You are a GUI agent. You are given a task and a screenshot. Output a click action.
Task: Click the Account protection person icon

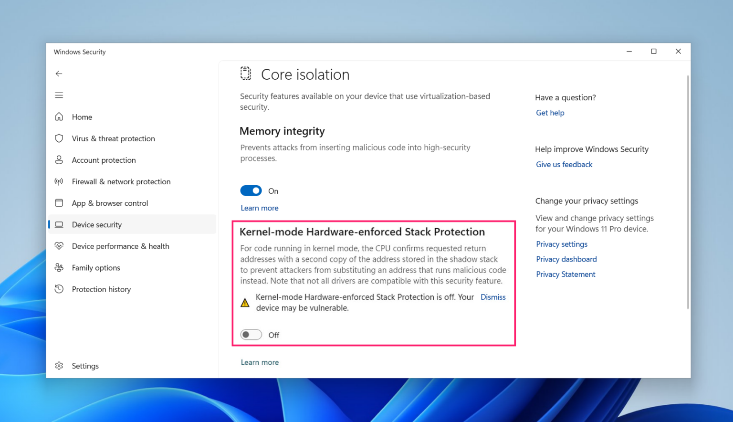pyautogui.click(x=59, y=160)
